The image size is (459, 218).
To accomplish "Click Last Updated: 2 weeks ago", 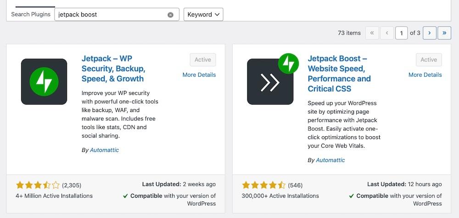I will (179, 184).
